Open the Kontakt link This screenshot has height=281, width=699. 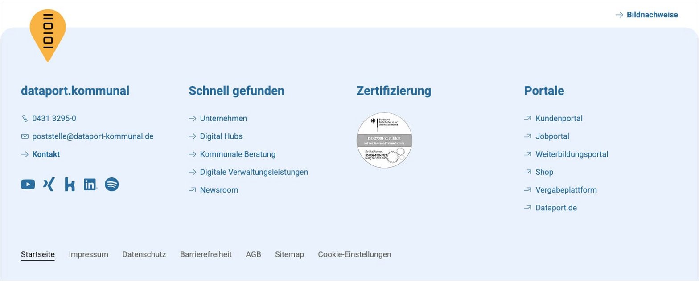point(45,154)
